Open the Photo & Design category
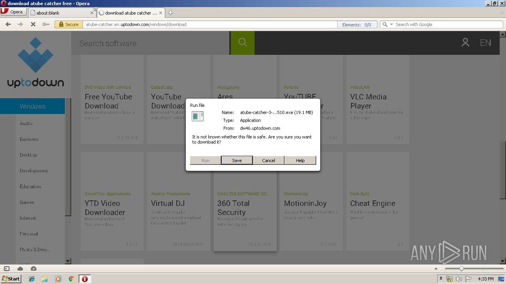Screen dimensions: 506x284 click(35, 250)
